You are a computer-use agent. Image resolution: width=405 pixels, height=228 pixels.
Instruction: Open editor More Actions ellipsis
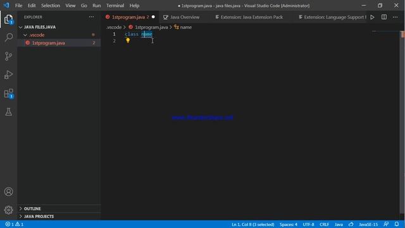click(x=395, y=17)
